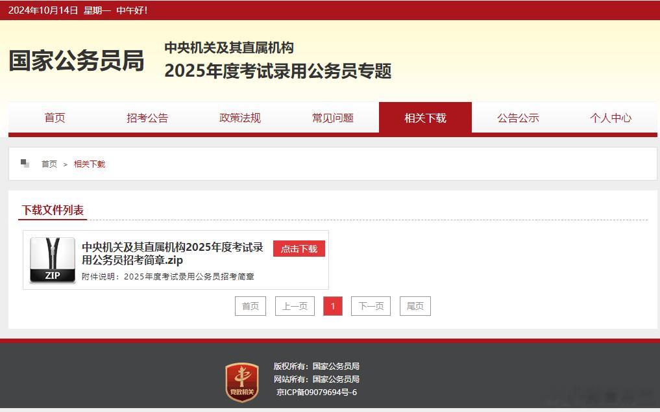The width and height of the screenshot is (660, 412).
Task: Click the 党政机关 emblem badge
Action: (x=242, y=382)
